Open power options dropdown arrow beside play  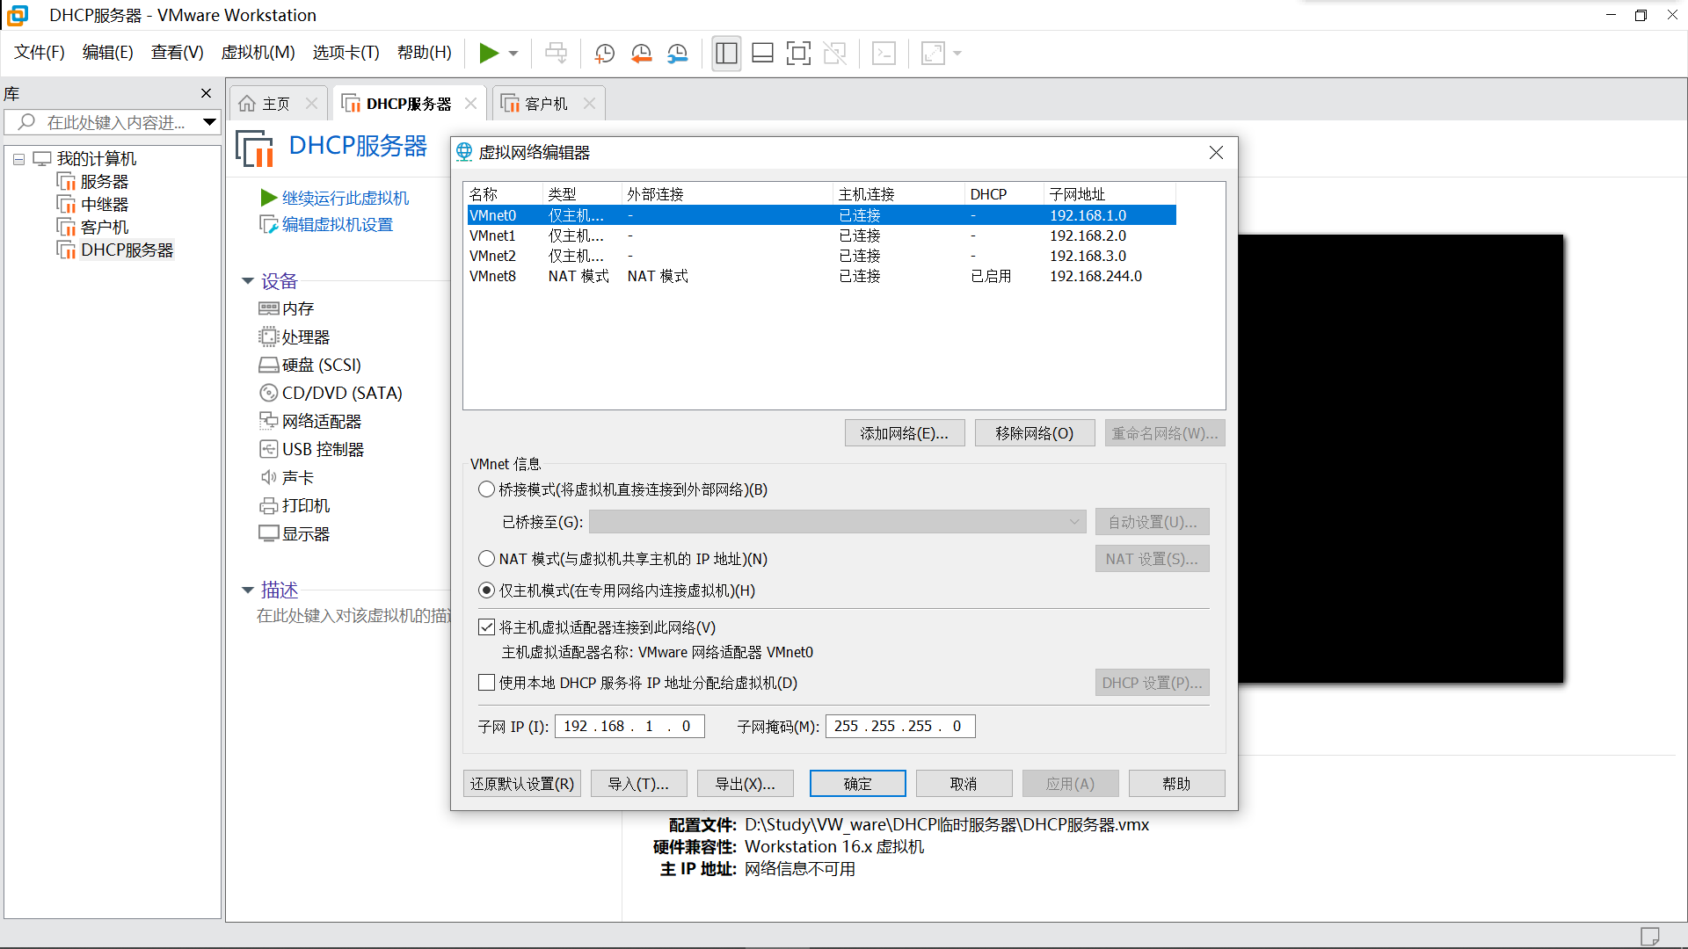coord(513,54)
